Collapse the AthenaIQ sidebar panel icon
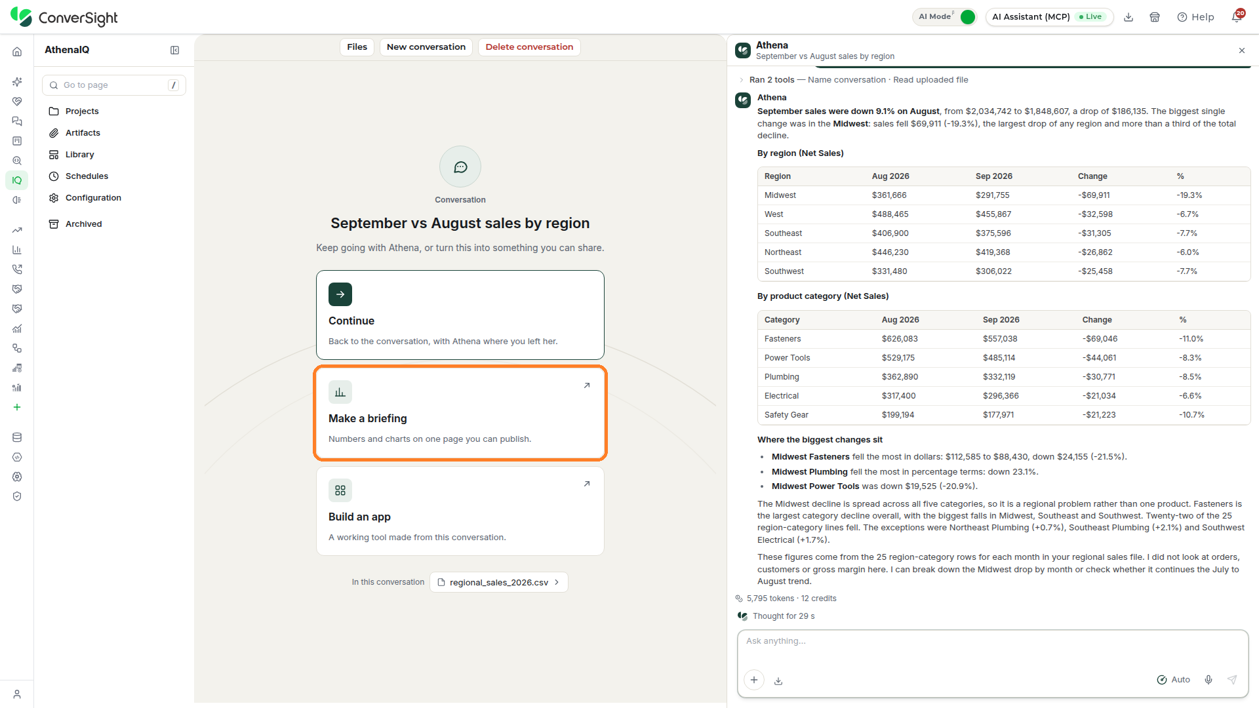1259x708 pixels. 175,50
